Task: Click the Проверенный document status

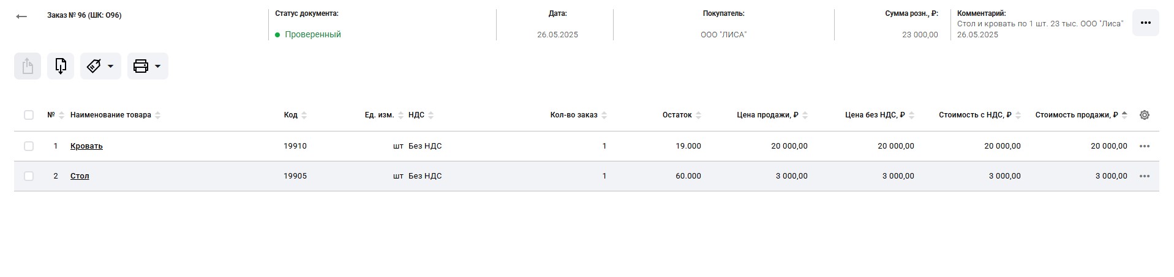Action: 312,35
